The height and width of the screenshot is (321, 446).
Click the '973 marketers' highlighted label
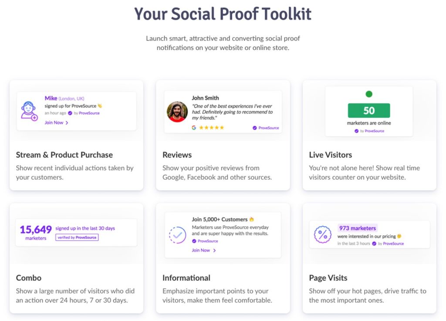click(358, 228)
